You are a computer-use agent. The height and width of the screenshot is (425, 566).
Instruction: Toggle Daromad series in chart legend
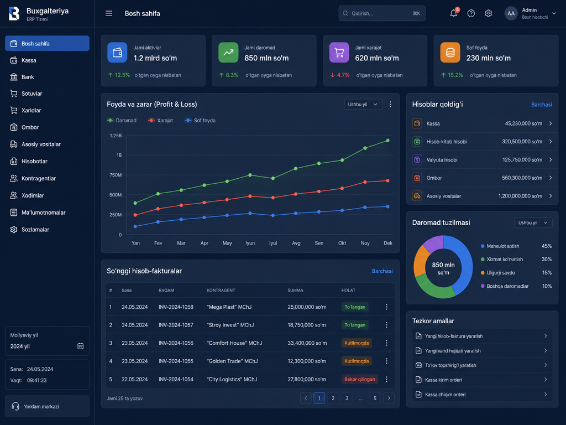point(122,120)
